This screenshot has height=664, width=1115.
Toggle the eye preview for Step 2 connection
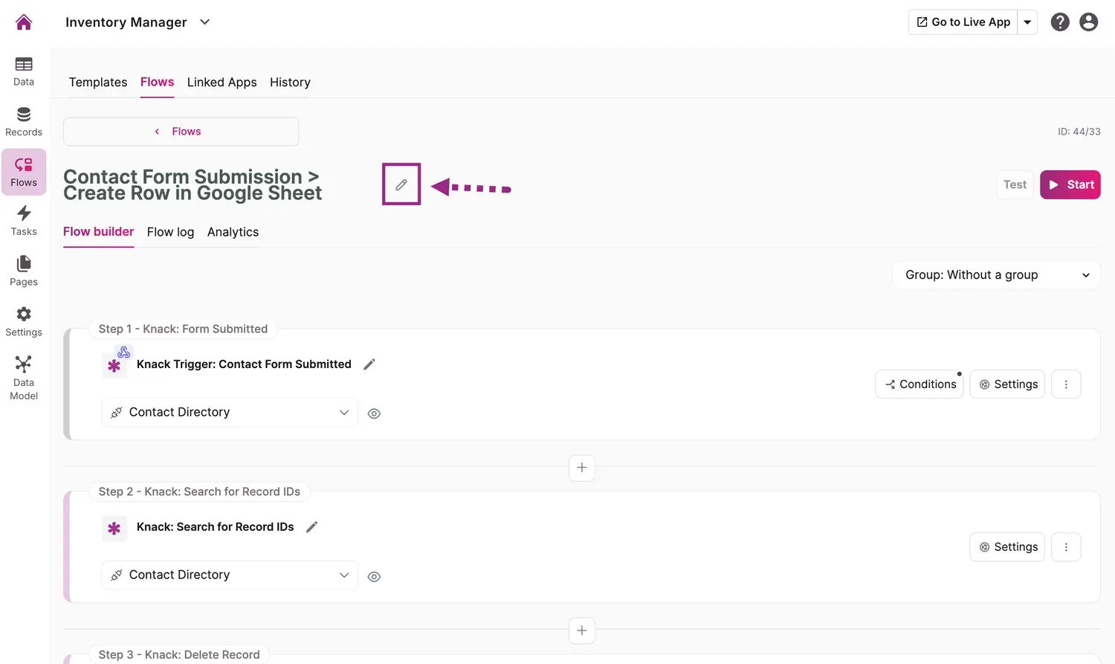pyautogui.click(x=374, y=577)
